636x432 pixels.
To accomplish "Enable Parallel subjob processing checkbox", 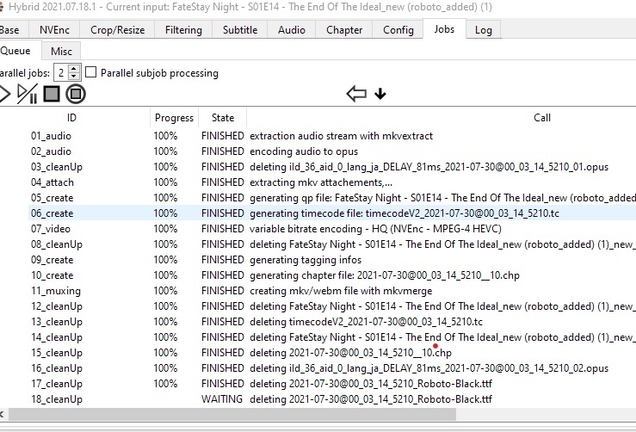I will point(91,72).
